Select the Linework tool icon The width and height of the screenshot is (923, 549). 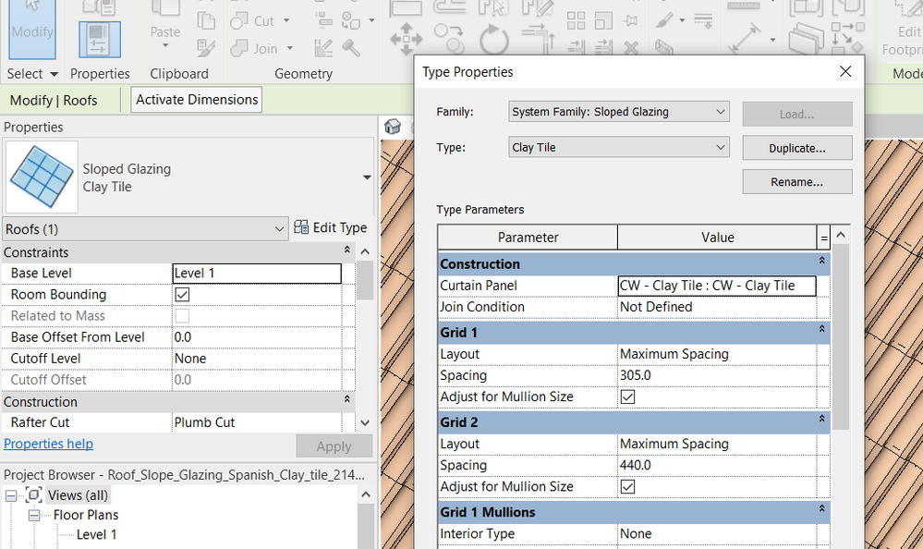click(x=703, y=20)
